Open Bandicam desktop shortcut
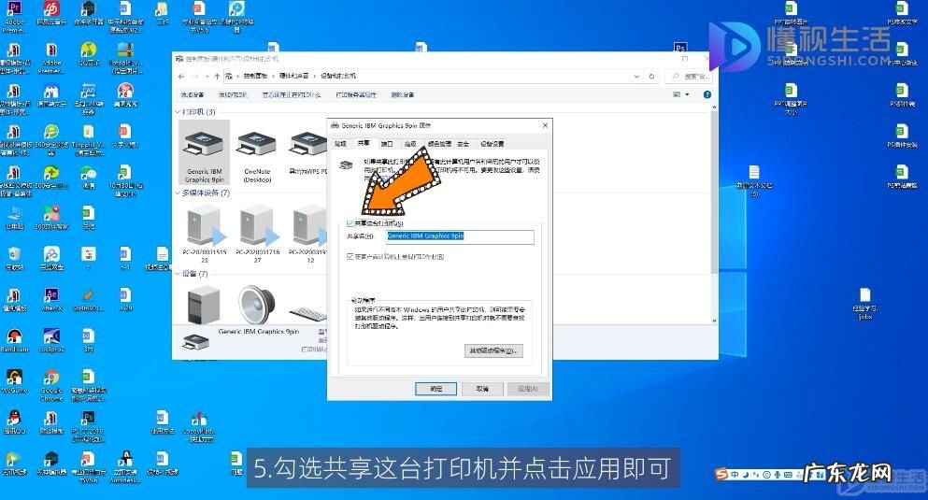Image resolution: width=928 pixels, height=500 pixels. click(x=14, y=341)
